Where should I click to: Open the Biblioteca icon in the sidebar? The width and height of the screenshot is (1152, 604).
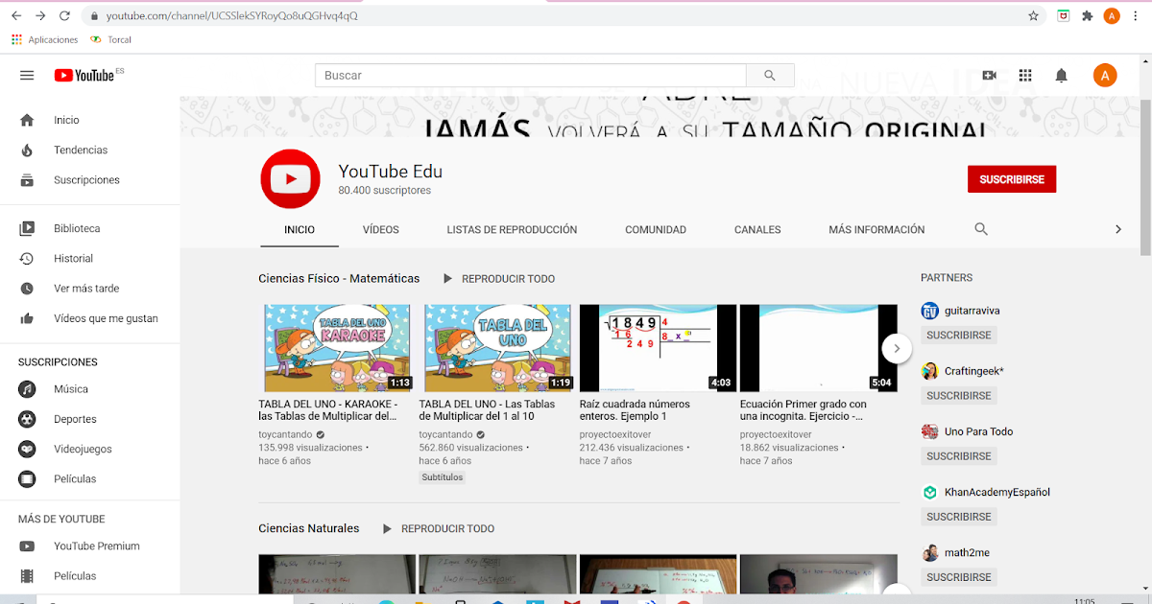[27, 227]
